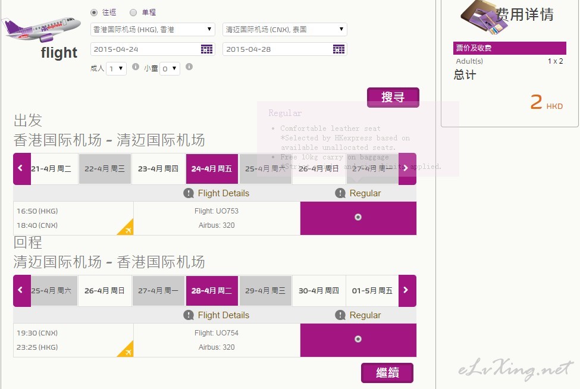
Task: Open the 小童 child count dropdown
Action: tap(170, 68)
